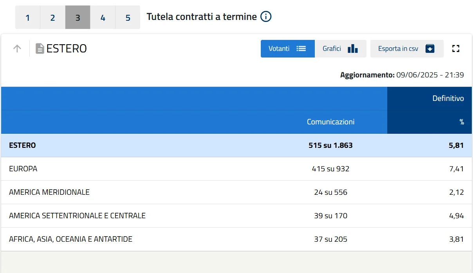
Task: Export the data with Esporta in csv
Action: tap(406, 48)
